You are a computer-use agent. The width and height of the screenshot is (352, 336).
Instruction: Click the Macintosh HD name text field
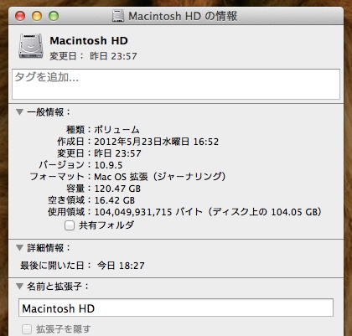pos(176,308)
